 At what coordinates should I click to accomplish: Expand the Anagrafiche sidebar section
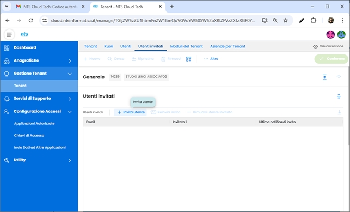pyautogui.click(x=39, y=60)
